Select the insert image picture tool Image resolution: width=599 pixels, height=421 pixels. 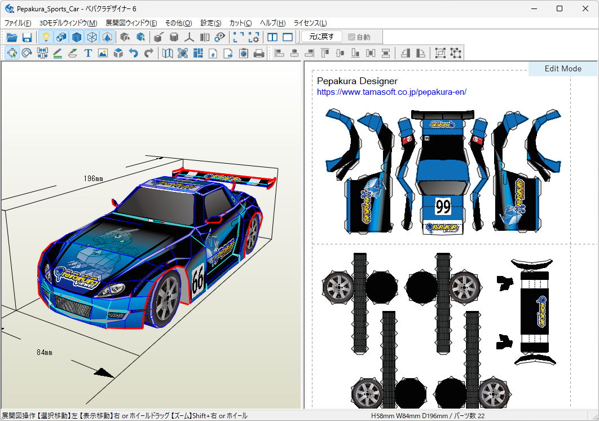pyautogui.click(x=103, y=53)
